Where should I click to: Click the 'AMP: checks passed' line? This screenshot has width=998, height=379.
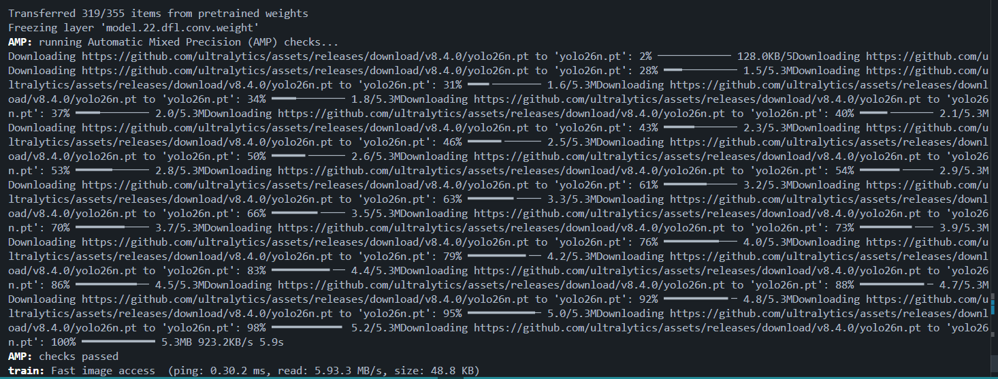[x=63, y=357]
